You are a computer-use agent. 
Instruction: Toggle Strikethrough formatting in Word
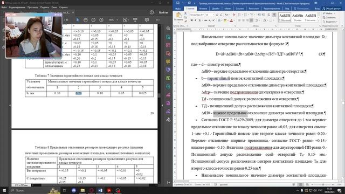[205, 20]
